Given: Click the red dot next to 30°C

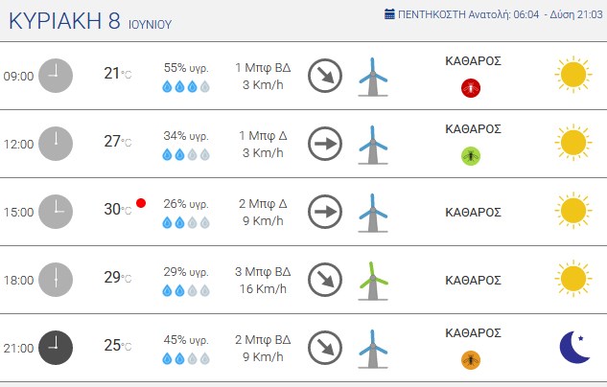Looking at the screenshot, I should coord(141,203).
